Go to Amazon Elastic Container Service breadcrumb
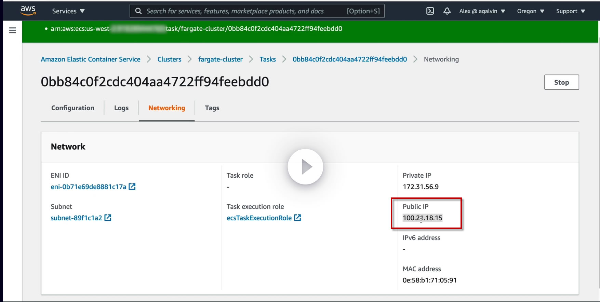Screen dimensions: 600x302 point(91,59)
